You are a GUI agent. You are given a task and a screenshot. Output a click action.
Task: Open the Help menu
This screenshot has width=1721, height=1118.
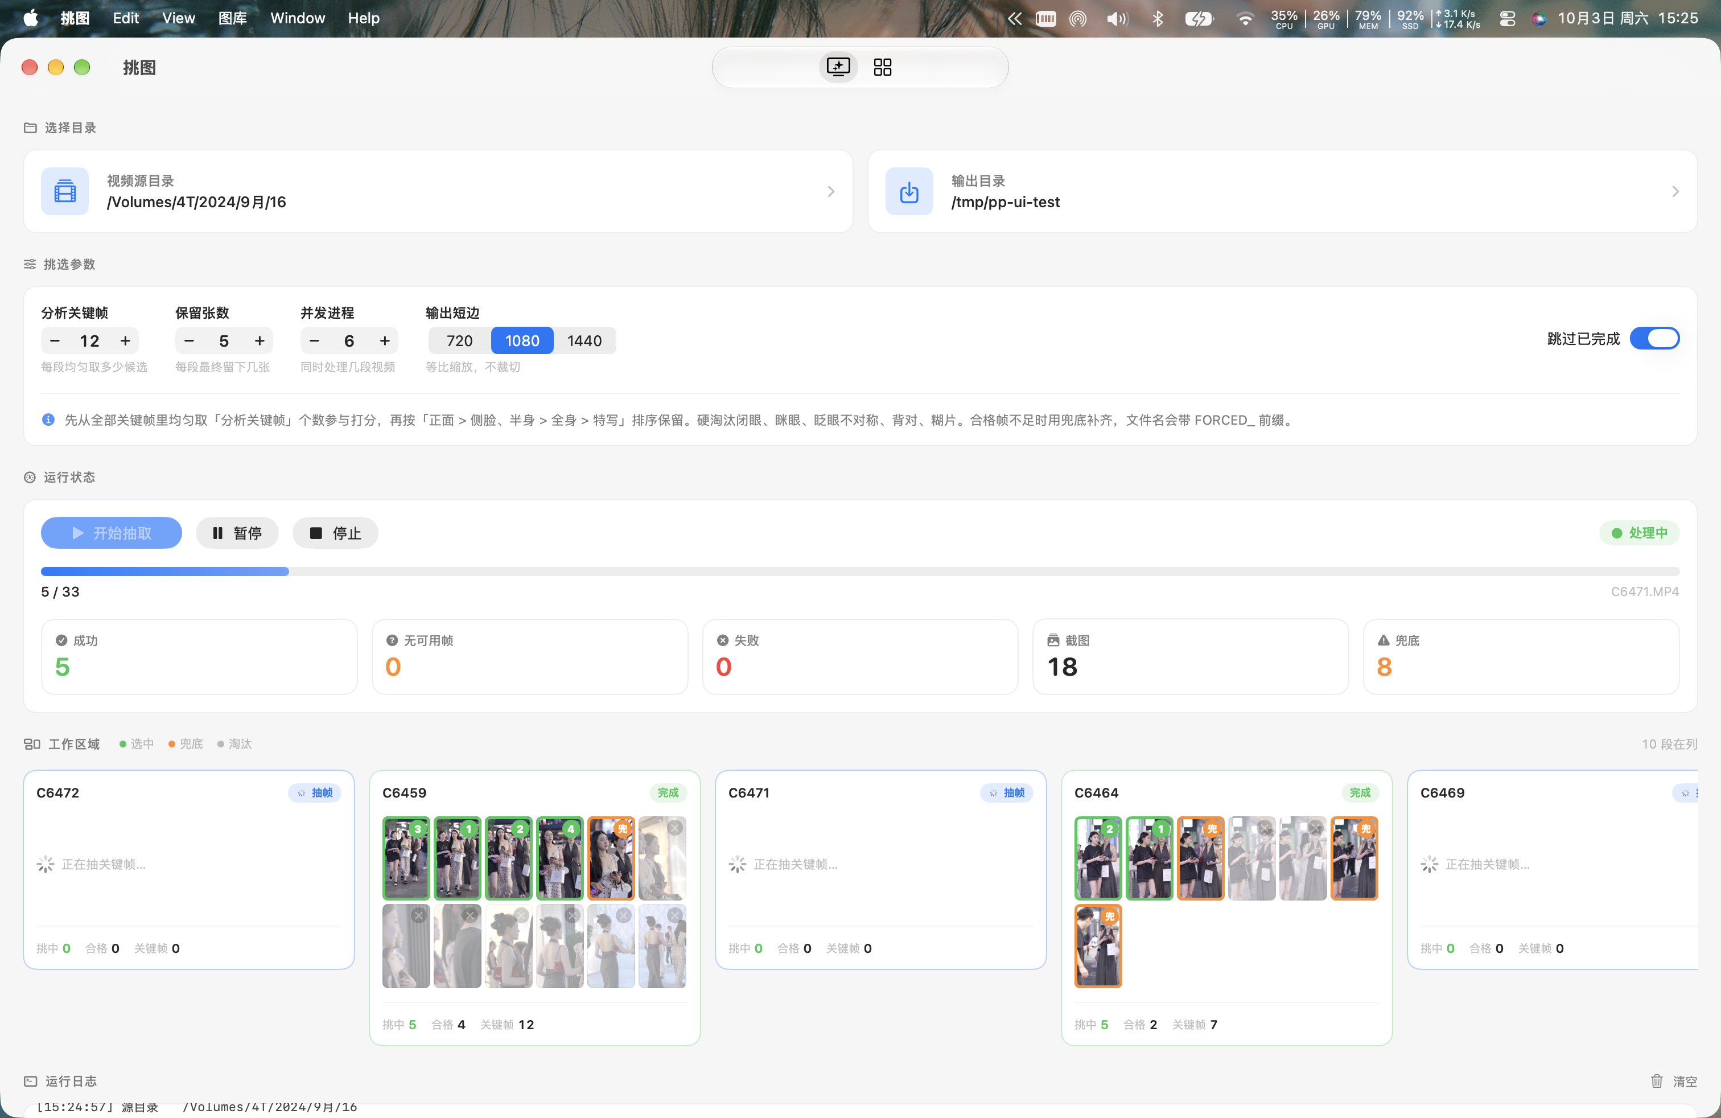tap(364, 18)
